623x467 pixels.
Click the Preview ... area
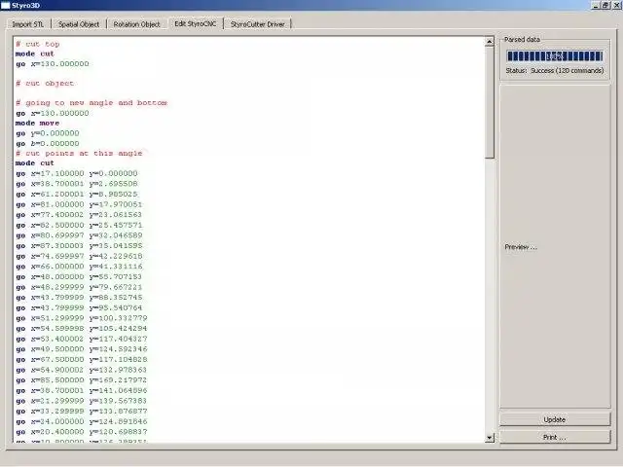tap(555, 246)
